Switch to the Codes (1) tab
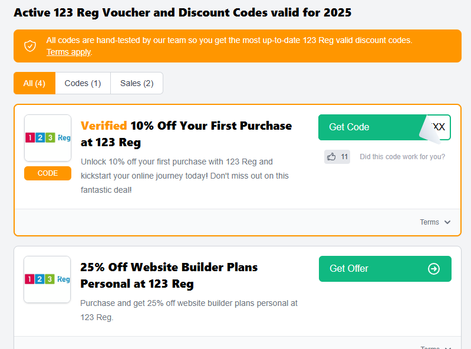Screen dimensions: 471x349 pos(83,83)
